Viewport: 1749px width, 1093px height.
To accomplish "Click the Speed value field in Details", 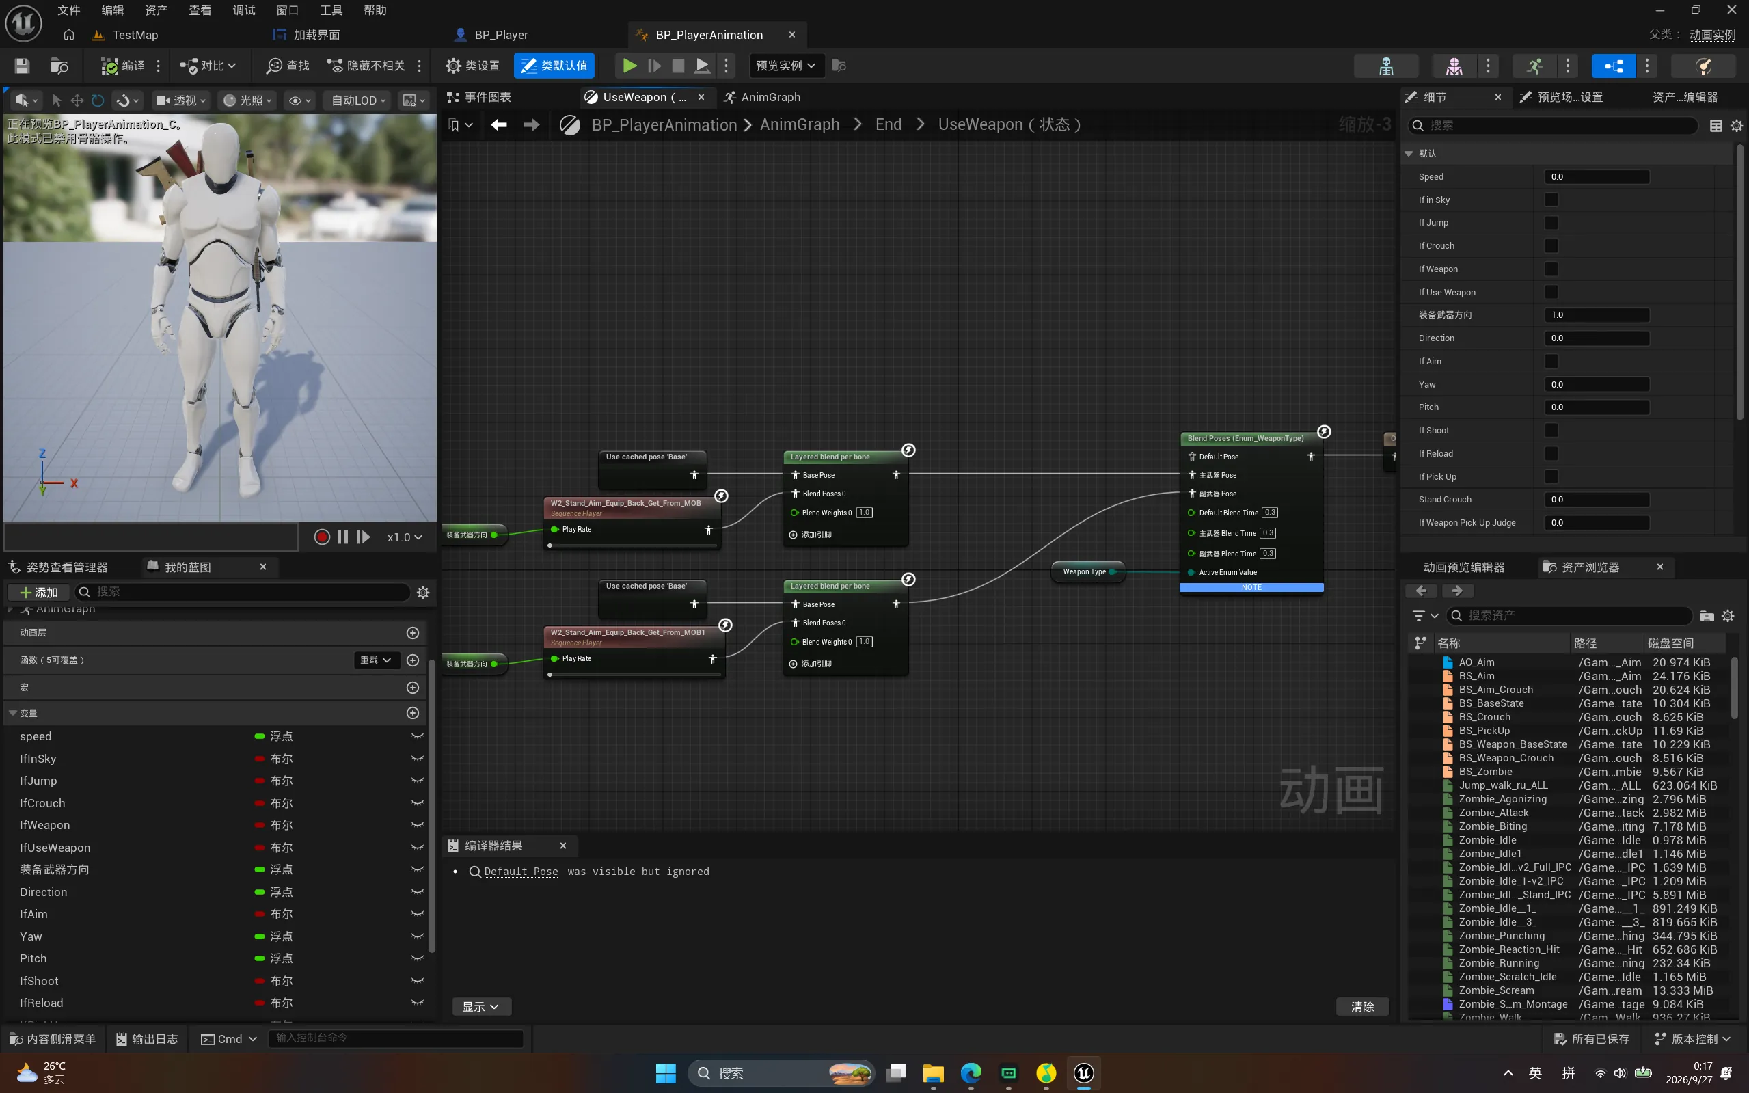I will click(x=1597, y=177).
